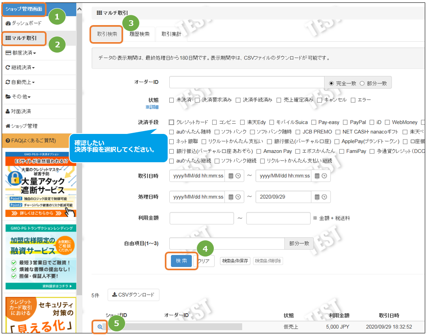
Task: Expand the その他 sidebar menu
Action: point(18,97)
